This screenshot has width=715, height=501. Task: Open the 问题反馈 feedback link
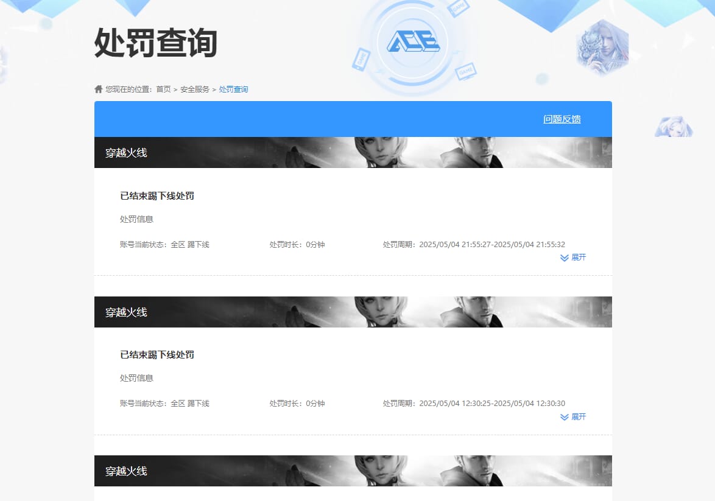pos(562,119)
